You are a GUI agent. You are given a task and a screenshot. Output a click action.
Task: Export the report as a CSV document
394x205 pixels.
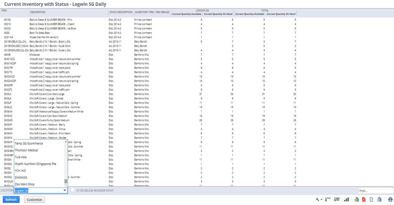[x=371, y=200]
